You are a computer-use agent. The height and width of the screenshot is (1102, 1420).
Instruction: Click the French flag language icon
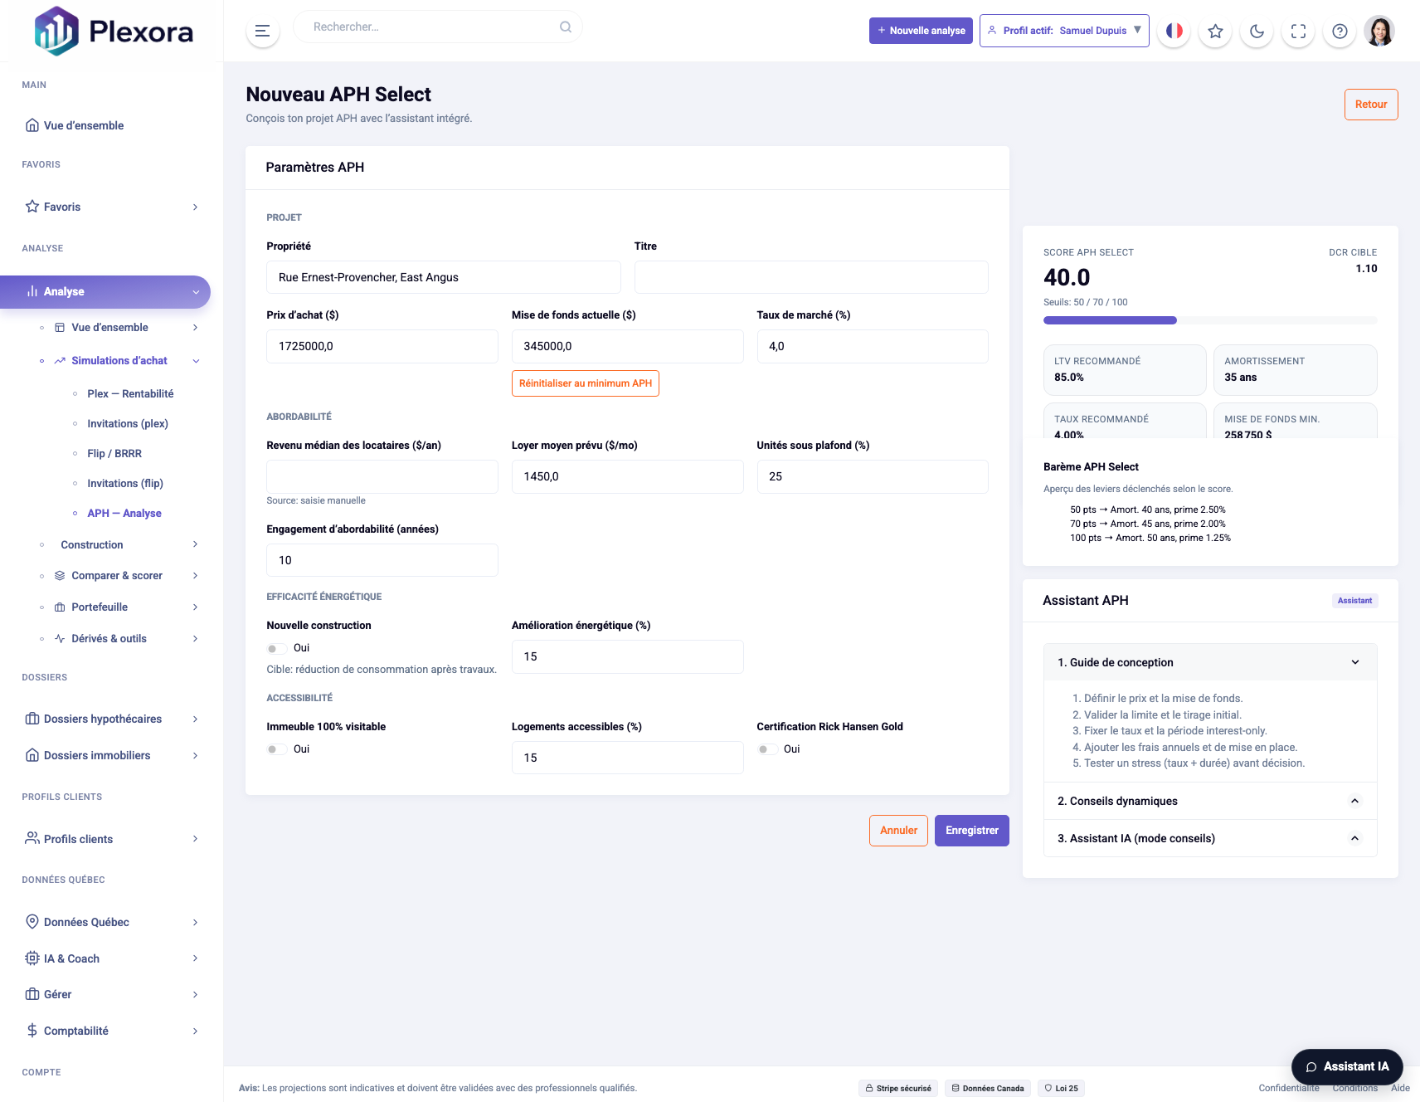(x=1174, y=31)
